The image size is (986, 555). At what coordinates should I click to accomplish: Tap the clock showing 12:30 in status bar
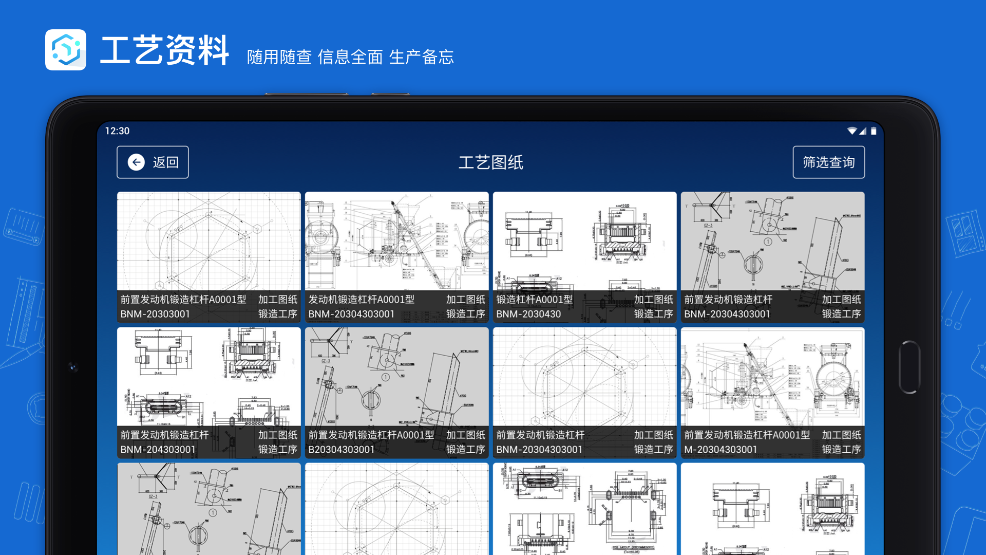pyautogui.click(x=118, y=131)
